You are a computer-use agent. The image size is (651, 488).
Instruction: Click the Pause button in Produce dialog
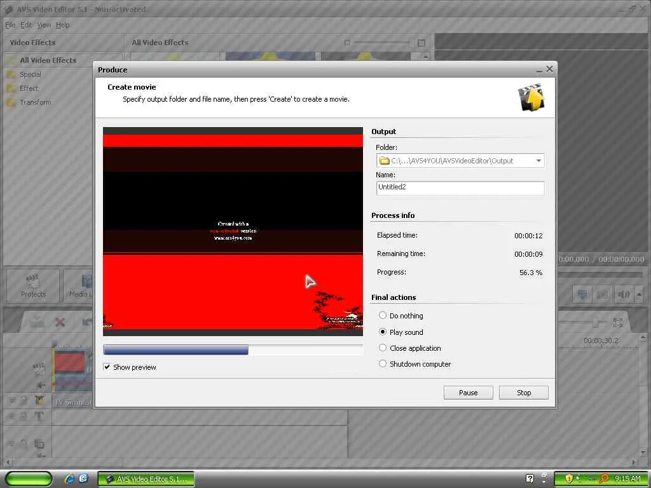coord(468,393)
